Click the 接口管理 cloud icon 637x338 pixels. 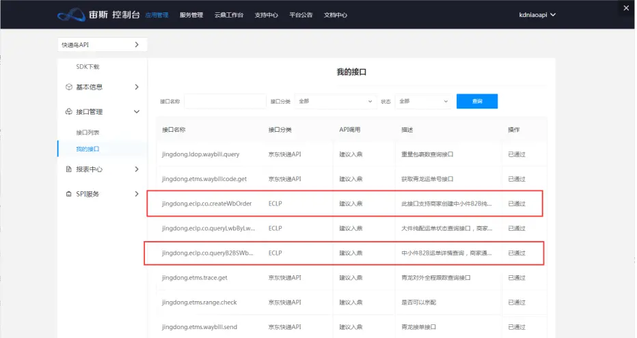68,111
